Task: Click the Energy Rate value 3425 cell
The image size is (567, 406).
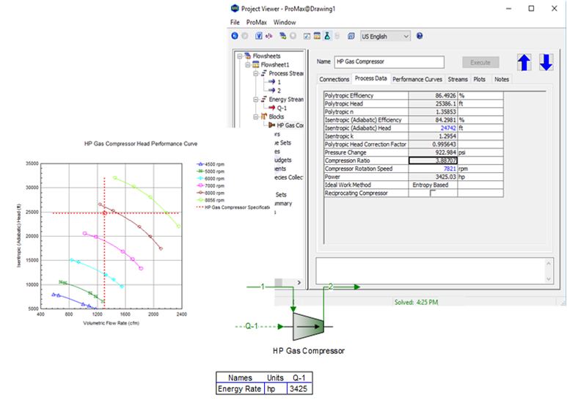Action: point(299,388)
